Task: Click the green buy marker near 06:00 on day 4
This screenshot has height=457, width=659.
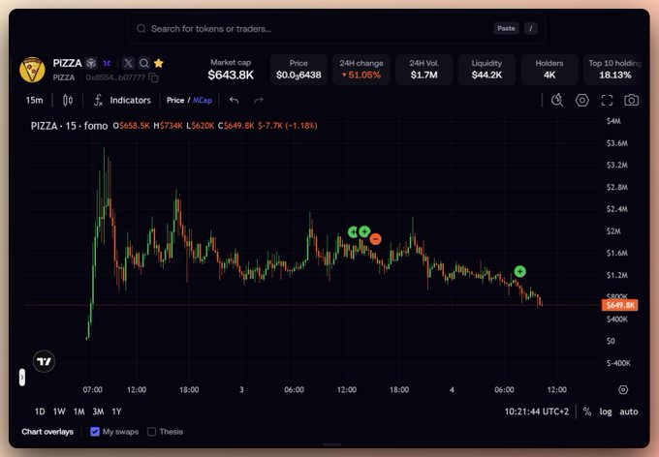Action: (x=519, y=271)
